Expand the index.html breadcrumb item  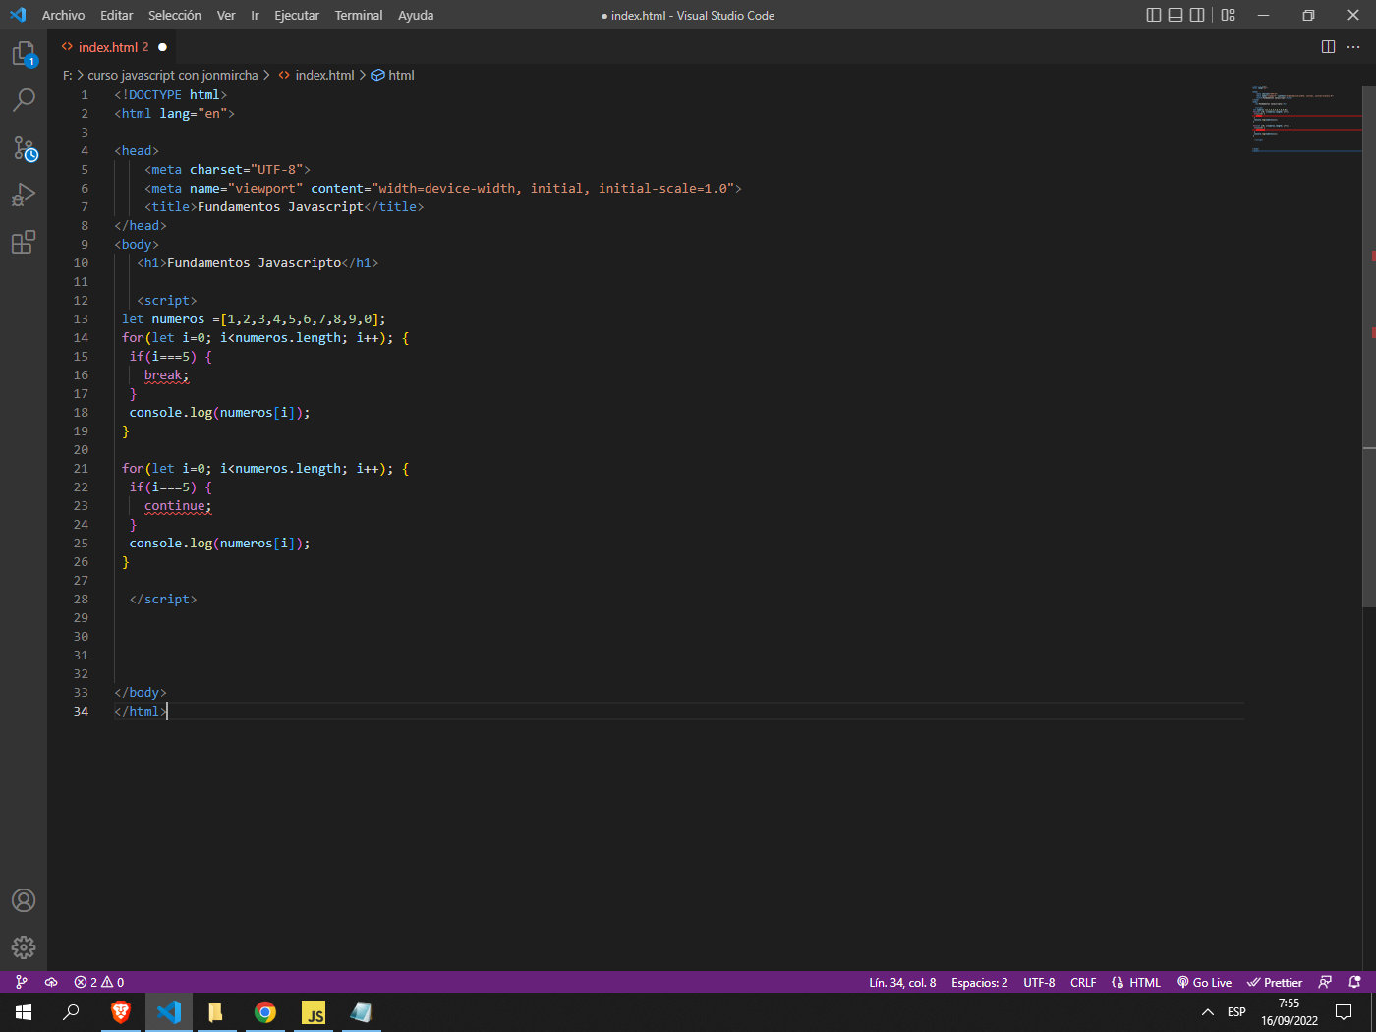pyautogui.click(x=315, y=75)
